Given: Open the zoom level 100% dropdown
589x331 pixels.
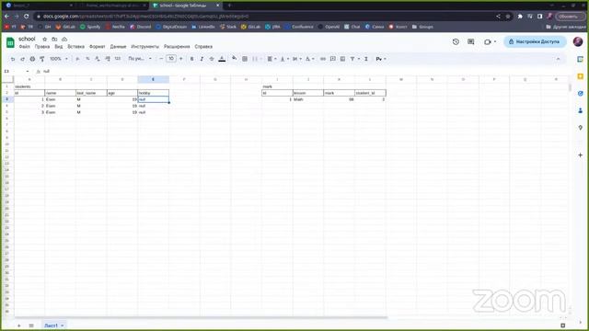Looking at the screenshot, I should click(59, 59).
